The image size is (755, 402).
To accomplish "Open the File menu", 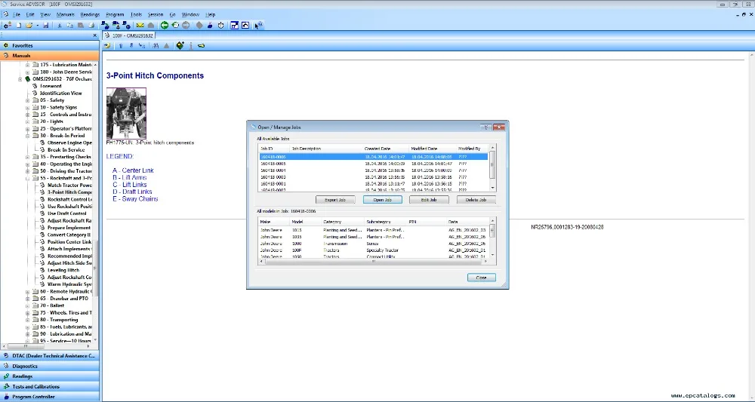I will (17, 14).
